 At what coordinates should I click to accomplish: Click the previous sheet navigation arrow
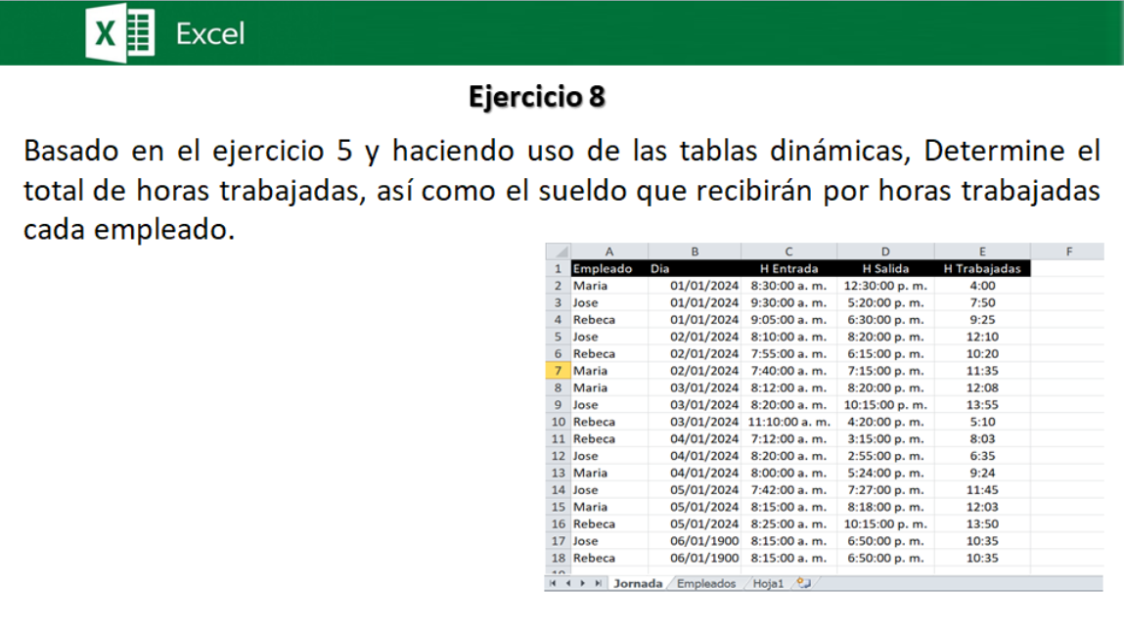567,583
